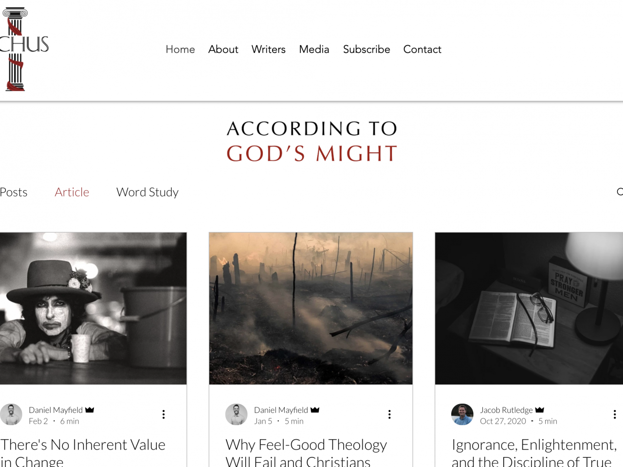
Task: Switch to the Word Study tab
Action: coord(147,192)
